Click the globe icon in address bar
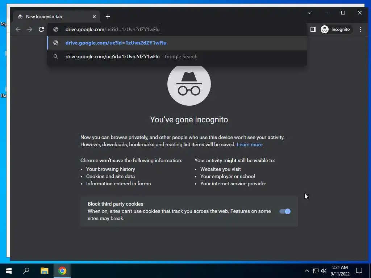This screenshot has width=371, height=278. 56,29
